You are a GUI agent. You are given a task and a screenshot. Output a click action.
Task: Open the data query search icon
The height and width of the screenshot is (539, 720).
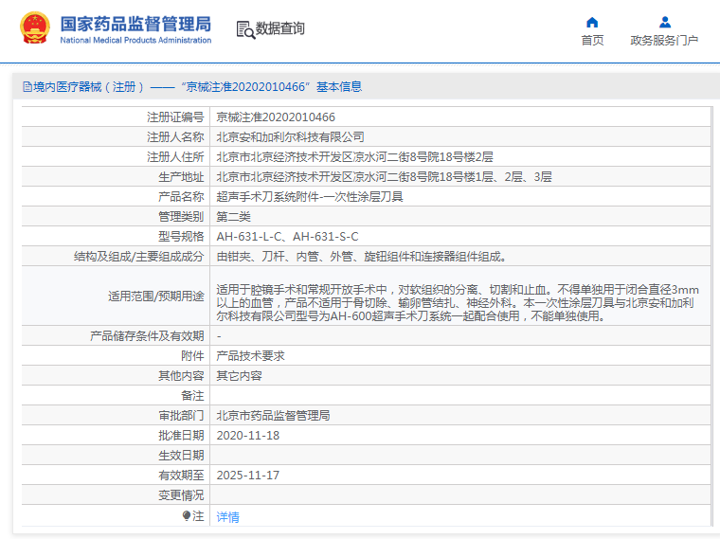245,29
